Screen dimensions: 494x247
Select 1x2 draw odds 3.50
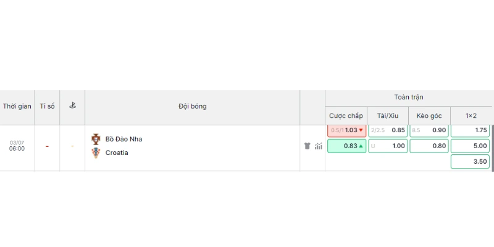click(x=470, y=161)
